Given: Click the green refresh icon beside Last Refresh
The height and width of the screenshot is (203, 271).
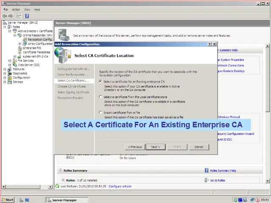Looking at the screenshot, I should 57,186.
